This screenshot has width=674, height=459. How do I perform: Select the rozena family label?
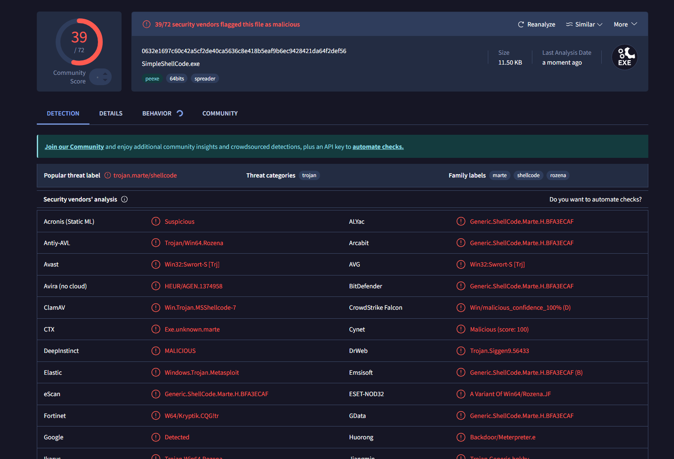[x=558, y=175]
